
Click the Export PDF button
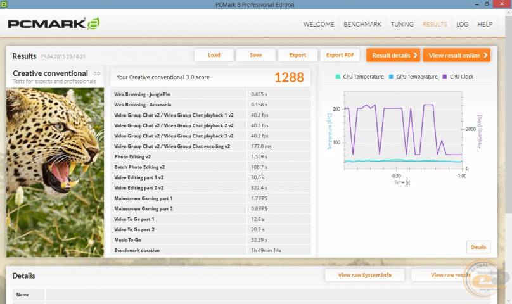[x=340, y=55]
